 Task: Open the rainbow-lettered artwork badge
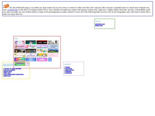(x=31, y=51)
